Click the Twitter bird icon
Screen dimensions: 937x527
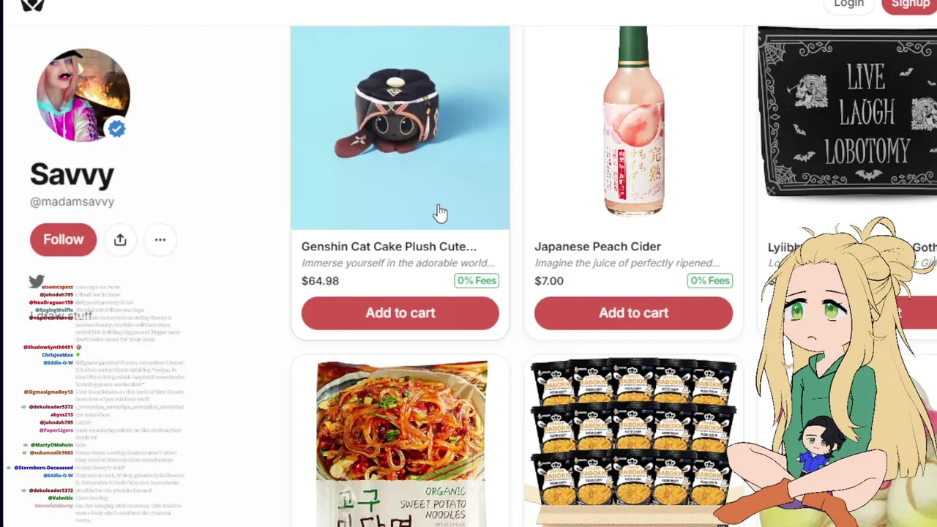(x=37, y=281)
